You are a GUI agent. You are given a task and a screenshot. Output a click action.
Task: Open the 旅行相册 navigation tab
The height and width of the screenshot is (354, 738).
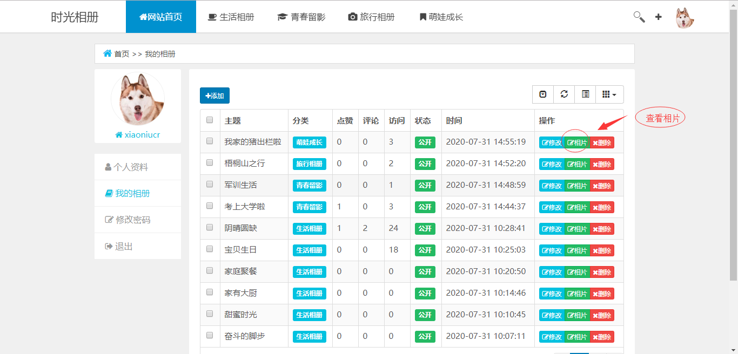click(x=371, y=17)
